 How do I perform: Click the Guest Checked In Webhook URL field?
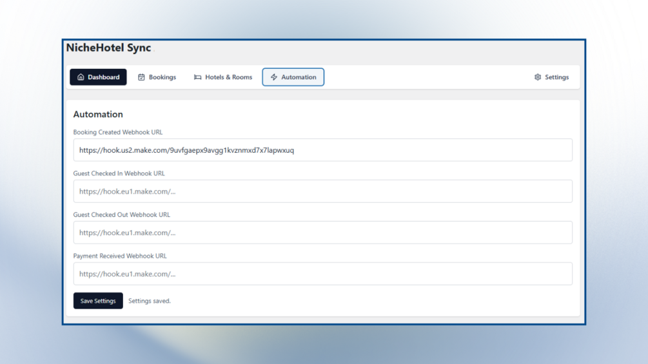[x=323, y=191]
